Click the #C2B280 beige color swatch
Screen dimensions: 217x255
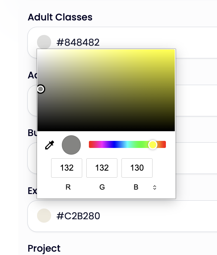pyautogui.click(x=44, y=216)
